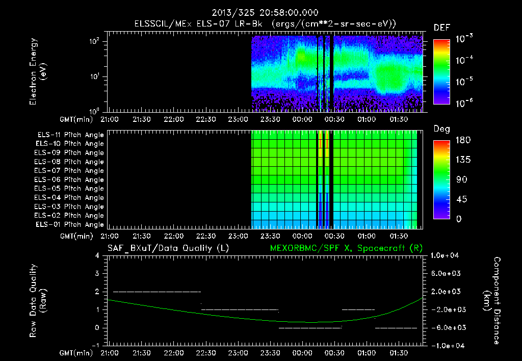Select the green MEXORBMC/SPF X, Spacecraft (R) title

pyautogui.click(x=346, y=248)
